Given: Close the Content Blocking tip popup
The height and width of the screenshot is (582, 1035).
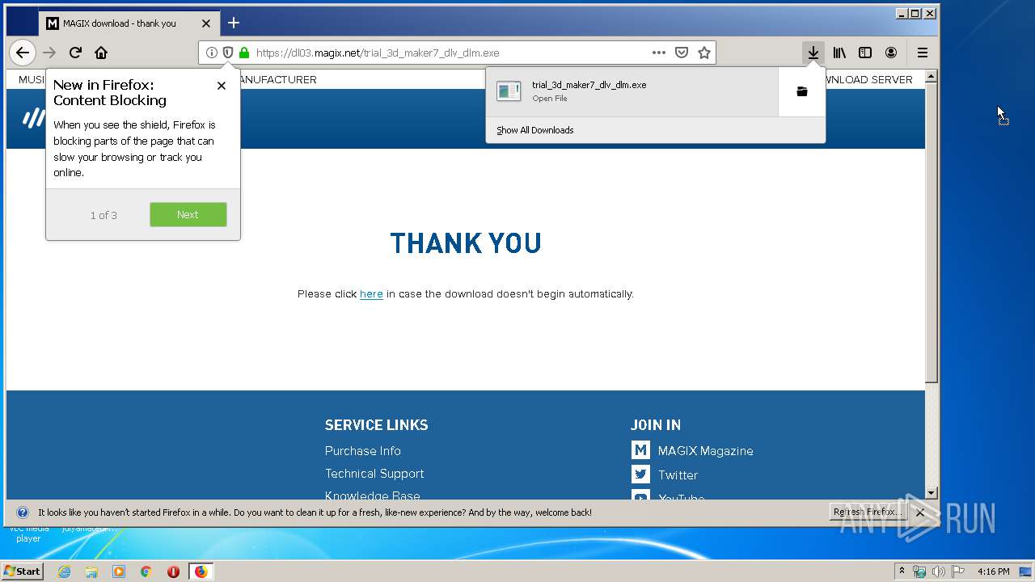Looking at the screenshot, I should pyautogui.click(x=222, y=86).
